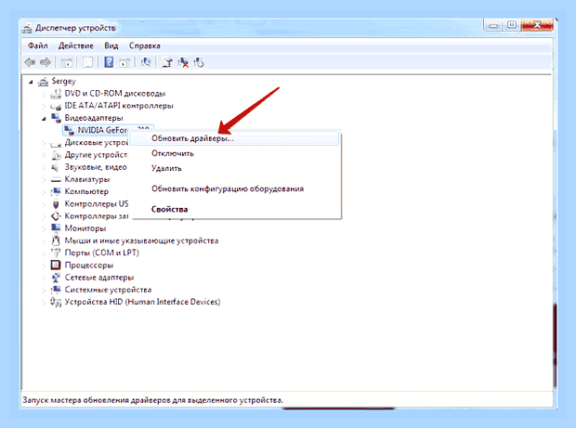Click the DVD и CD-ROM дисководы drive icon
This screenshot has height=428, width=576.
tap(56, 94)
